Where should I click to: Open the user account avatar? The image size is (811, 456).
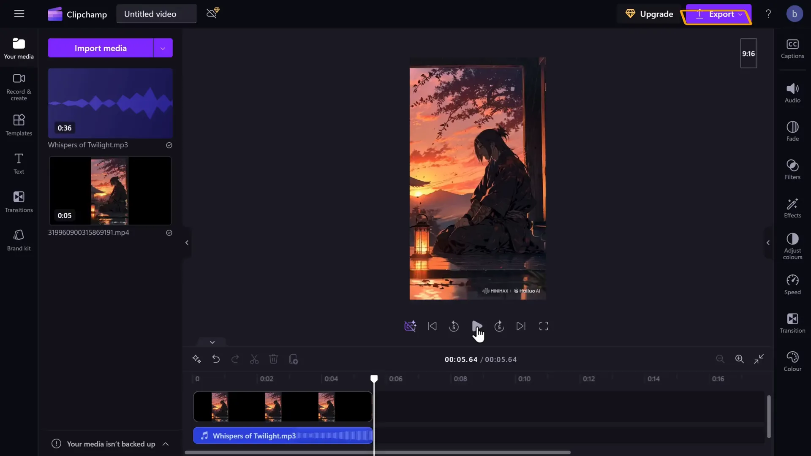click(795, 14)
